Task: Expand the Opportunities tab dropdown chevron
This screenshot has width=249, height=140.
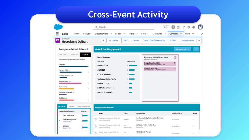Action: [x=111, y=34]
